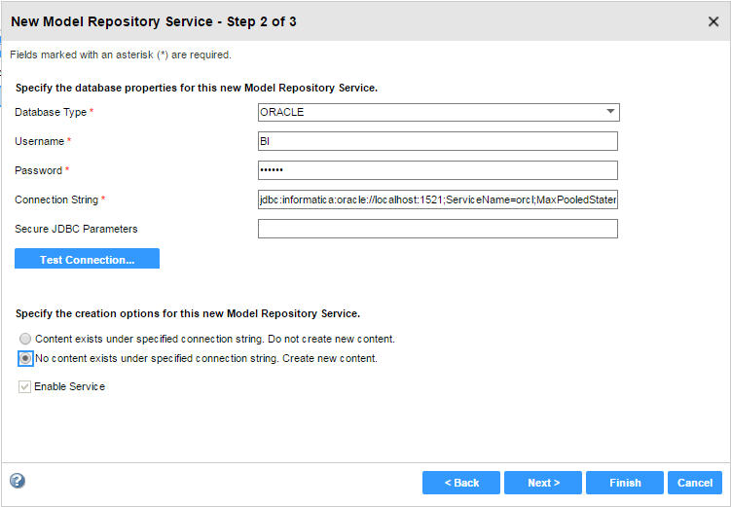Select the Connection String text box
This screenshot has height=507, width=731.
coord(437,199)
